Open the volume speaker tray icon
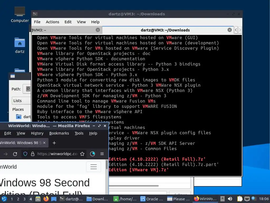This screenshot has height=203, width=270. coord(230,199)
